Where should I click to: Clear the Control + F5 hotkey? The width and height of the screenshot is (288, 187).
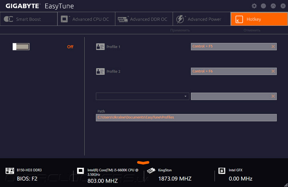pyautogui.click(x=273, y=46)
